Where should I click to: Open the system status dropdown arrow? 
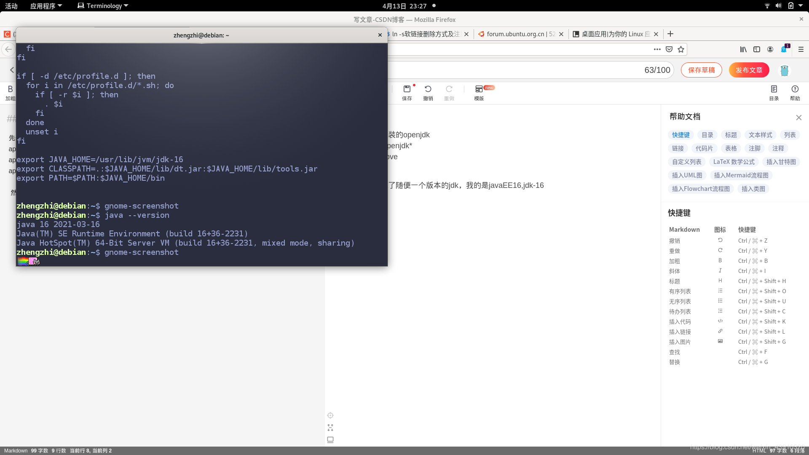pyautogui.click(x=801, y=6)
